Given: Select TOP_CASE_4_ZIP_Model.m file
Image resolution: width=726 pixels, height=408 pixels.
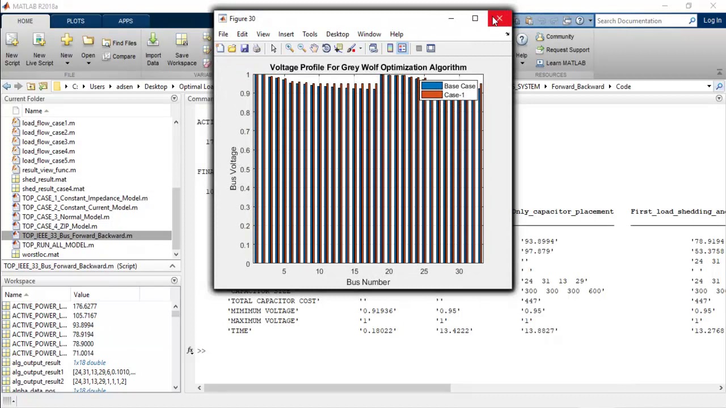Looking at the screenshot, I should [x=60, y=227].
